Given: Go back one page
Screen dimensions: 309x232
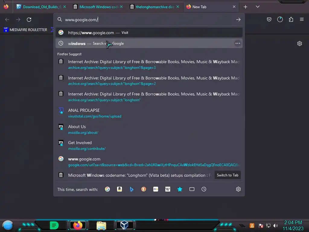Looking at the screenshot, I should click(x=7, y=20).
